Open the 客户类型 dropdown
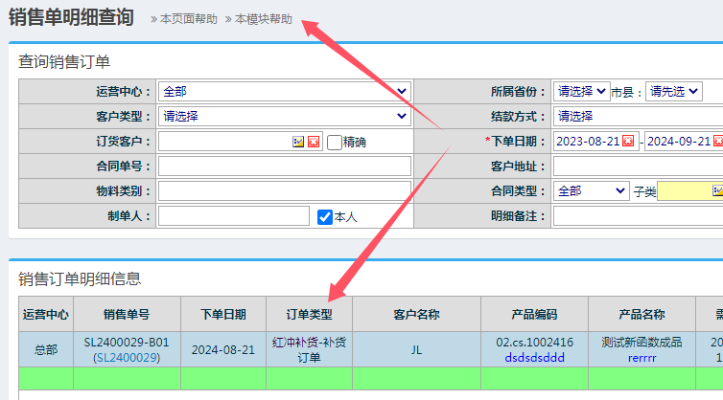723x400 pixels. (284, 117)
